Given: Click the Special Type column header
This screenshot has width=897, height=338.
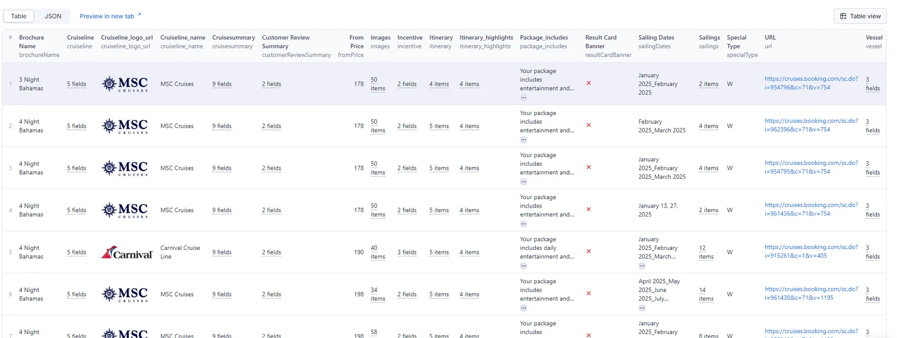Looking at the screenshot, I should (743, 46).
